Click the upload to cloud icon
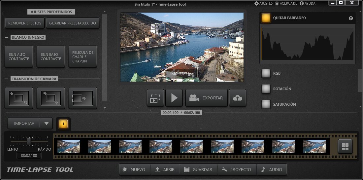Screen dimensions: 363x180 tap(238, 98)
